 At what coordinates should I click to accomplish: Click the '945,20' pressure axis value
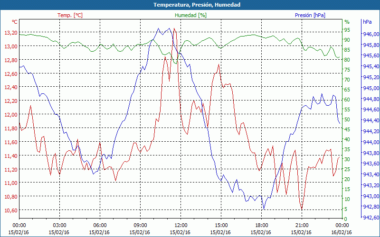[x=371, y=77]
